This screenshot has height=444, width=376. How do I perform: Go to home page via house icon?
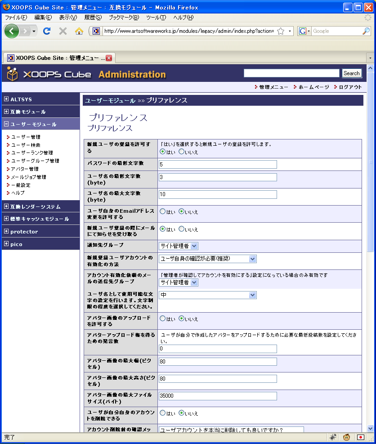tap(79, 31)
